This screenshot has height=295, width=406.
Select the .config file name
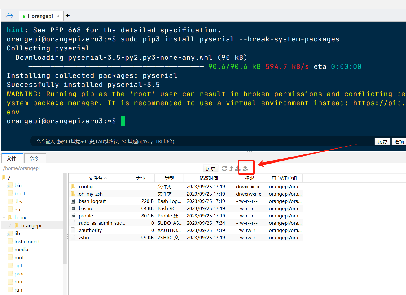coord(85,187)
